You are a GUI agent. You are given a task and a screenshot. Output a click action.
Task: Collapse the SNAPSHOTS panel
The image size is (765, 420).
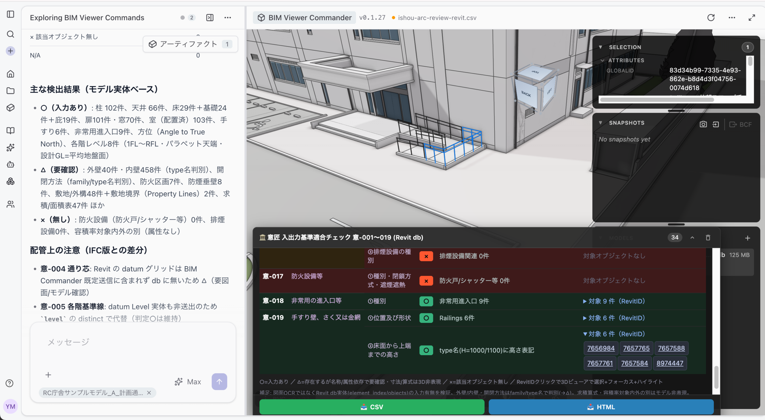point(600,123)
